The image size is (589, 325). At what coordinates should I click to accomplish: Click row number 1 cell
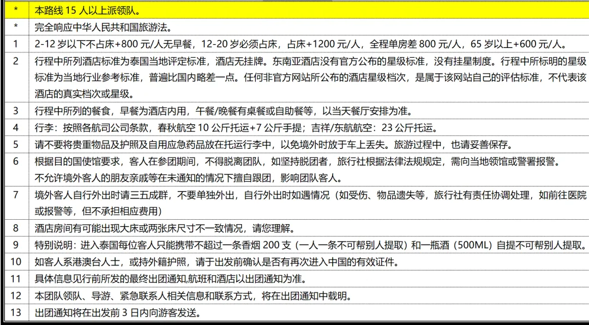point(16,44)
